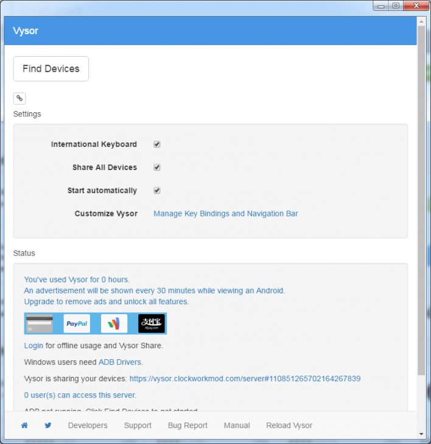Click the scrollbar up arrow
Screen dimensions: 431x444
(x=421, y=21)
